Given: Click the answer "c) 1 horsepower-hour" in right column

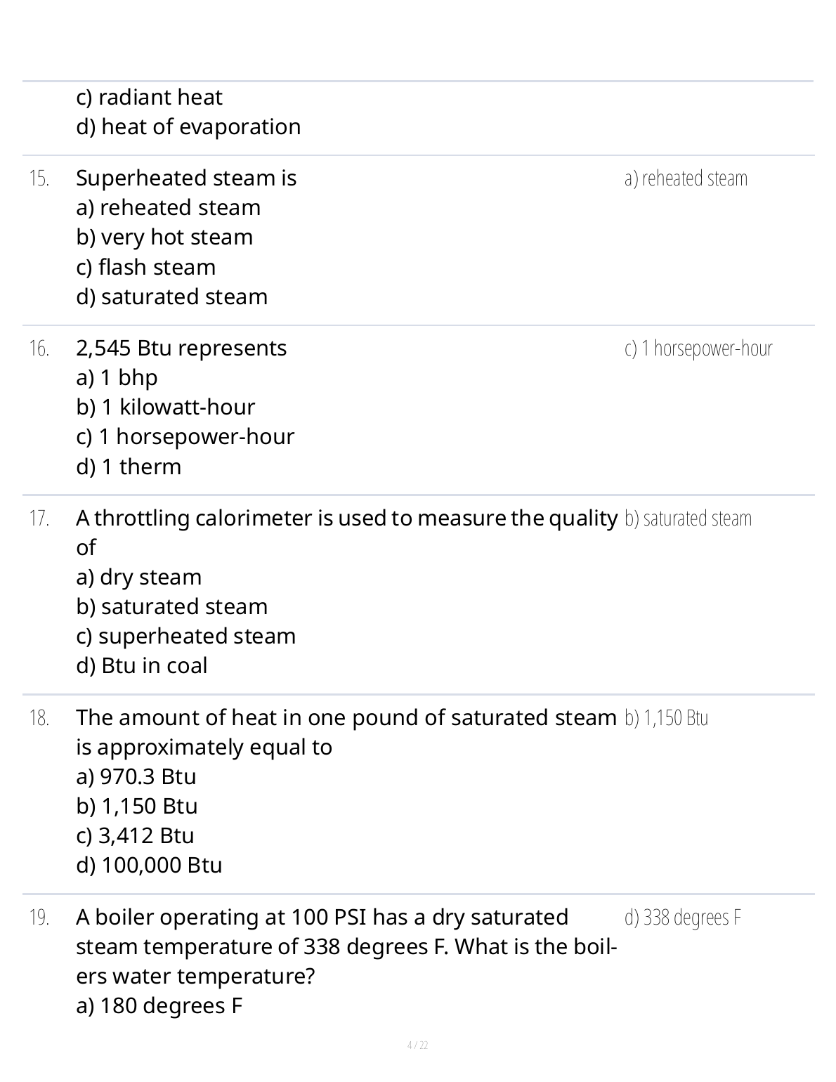Looking at the screenshot, I should pos(698,348).
